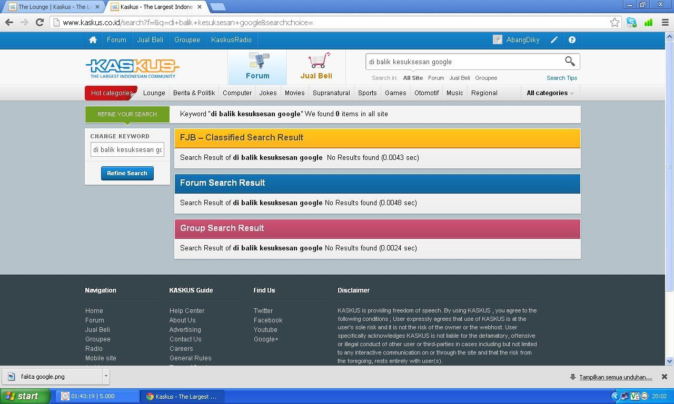
Task: Open the Movies category
Action: pyautogui.click(x=294, y=93)
